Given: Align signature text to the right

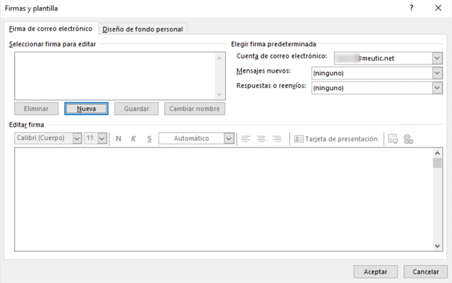Looking at the screenshot, I should pyautogui.click(x=277, y=139).
